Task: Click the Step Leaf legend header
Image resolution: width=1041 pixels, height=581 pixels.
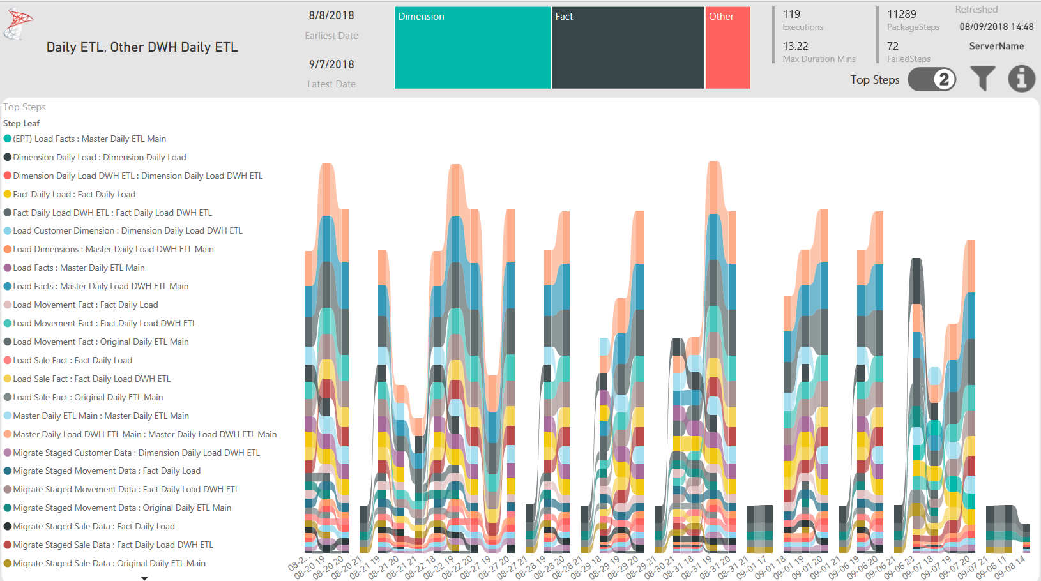Action: (21, 123)
